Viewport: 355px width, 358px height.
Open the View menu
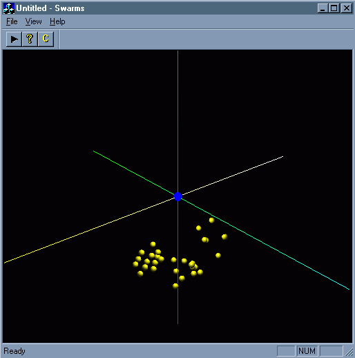click(33, 21)
